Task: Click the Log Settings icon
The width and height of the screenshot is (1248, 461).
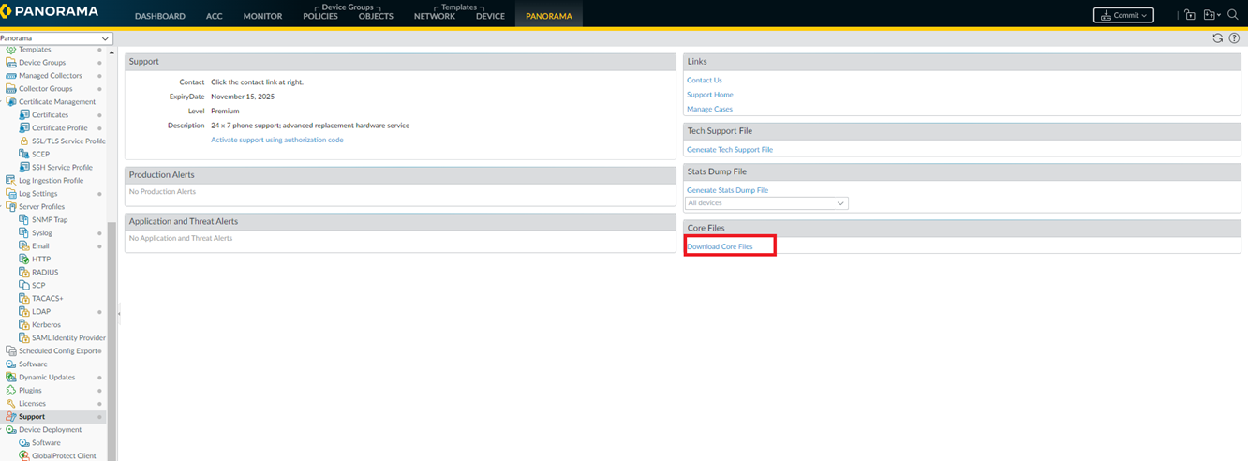Action: click(x=11, y=194)
